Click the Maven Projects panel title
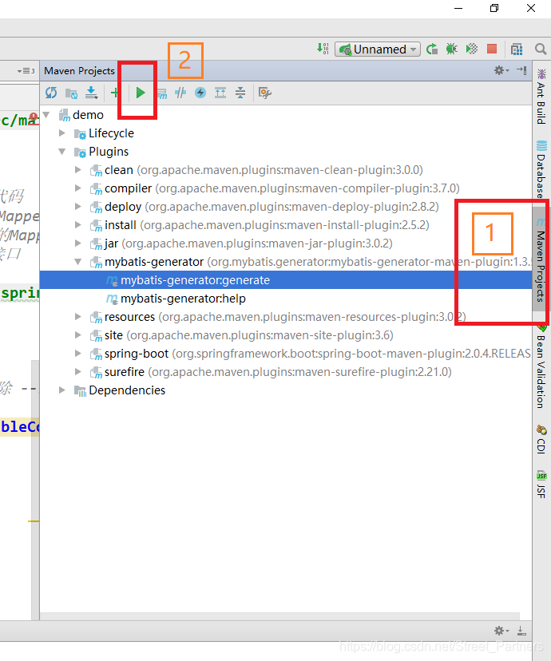Image resolution: width=551 pixels, height=661 pixels. point(79,70)
